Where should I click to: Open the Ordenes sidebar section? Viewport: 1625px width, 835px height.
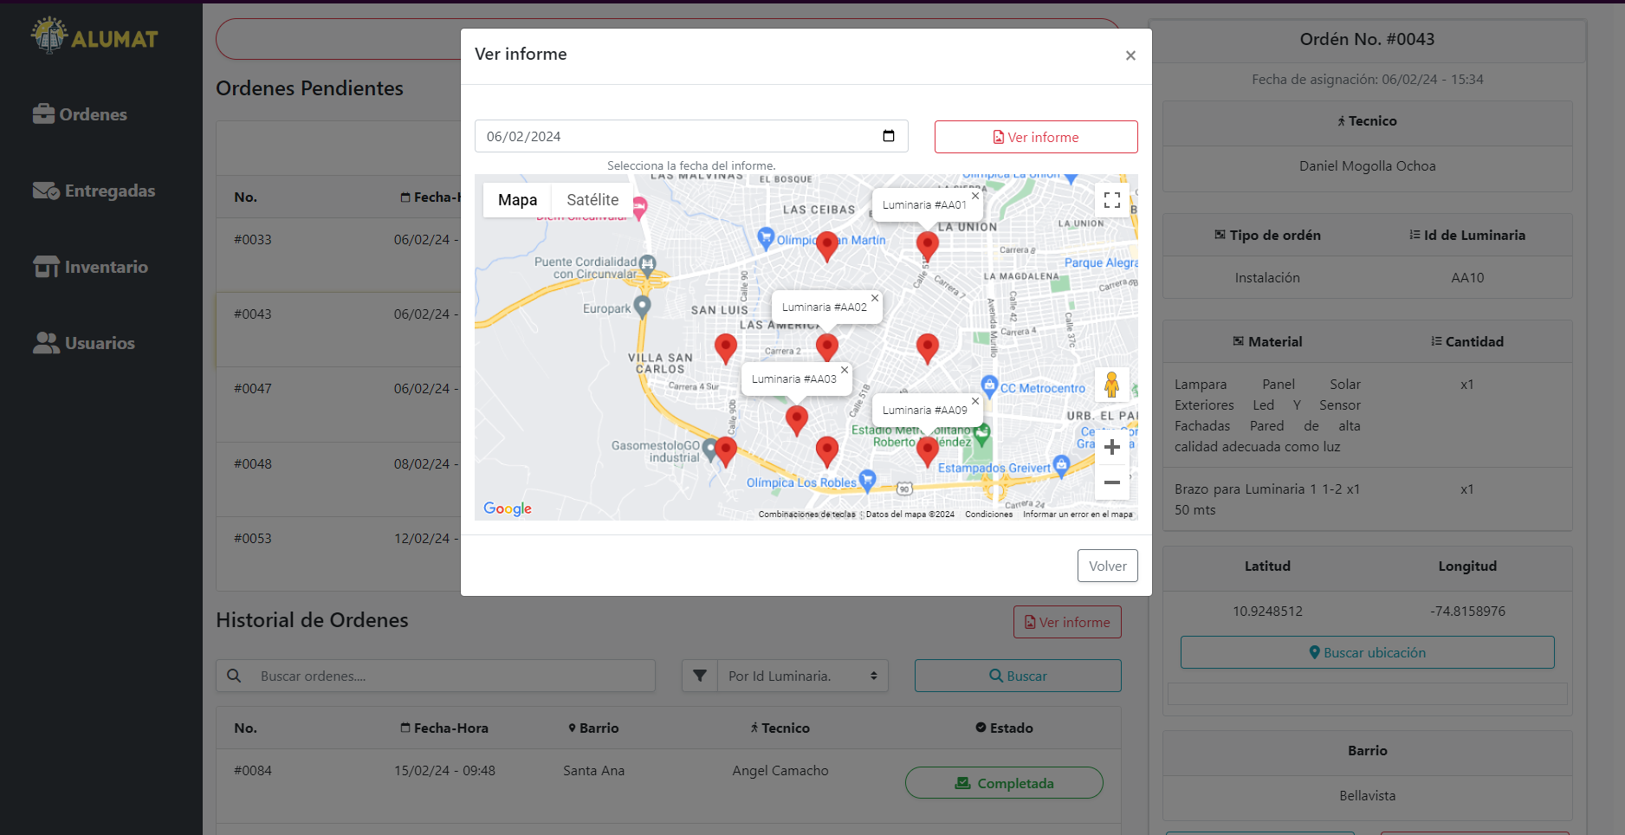pyautogui.click(x=80, y=114)
